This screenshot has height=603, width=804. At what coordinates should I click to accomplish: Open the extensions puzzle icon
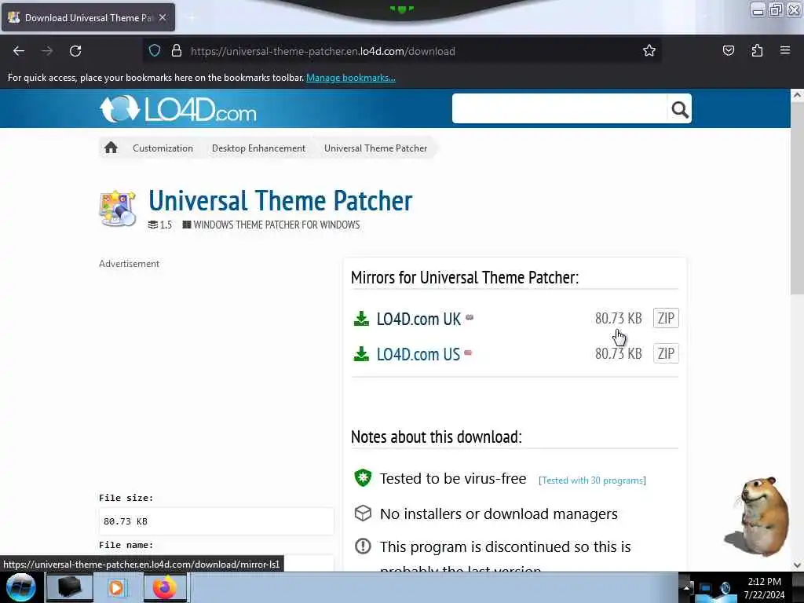757,50
